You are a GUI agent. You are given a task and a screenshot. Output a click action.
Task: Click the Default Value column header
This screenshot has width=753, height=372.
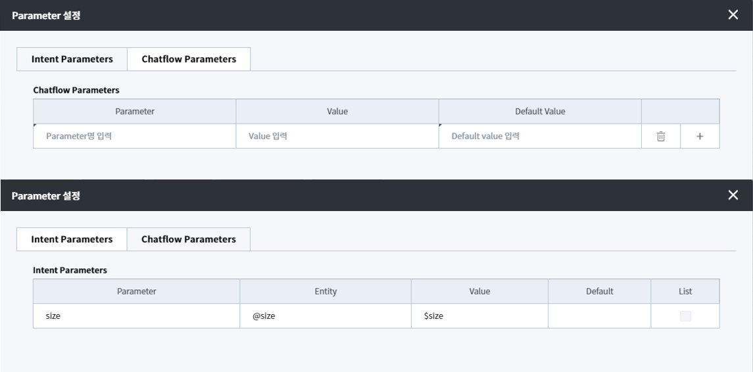539,112
